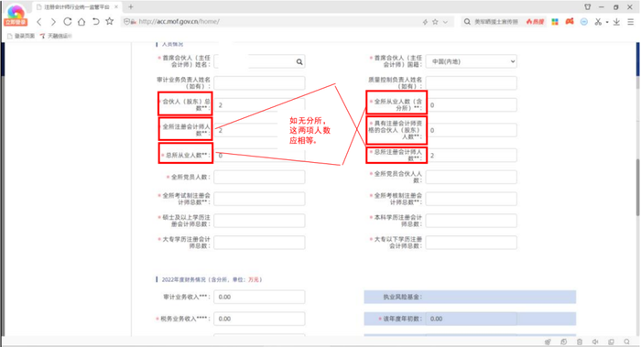Click the window copy icon in status bar
The image size is (641, 347).
pos(611,342)
